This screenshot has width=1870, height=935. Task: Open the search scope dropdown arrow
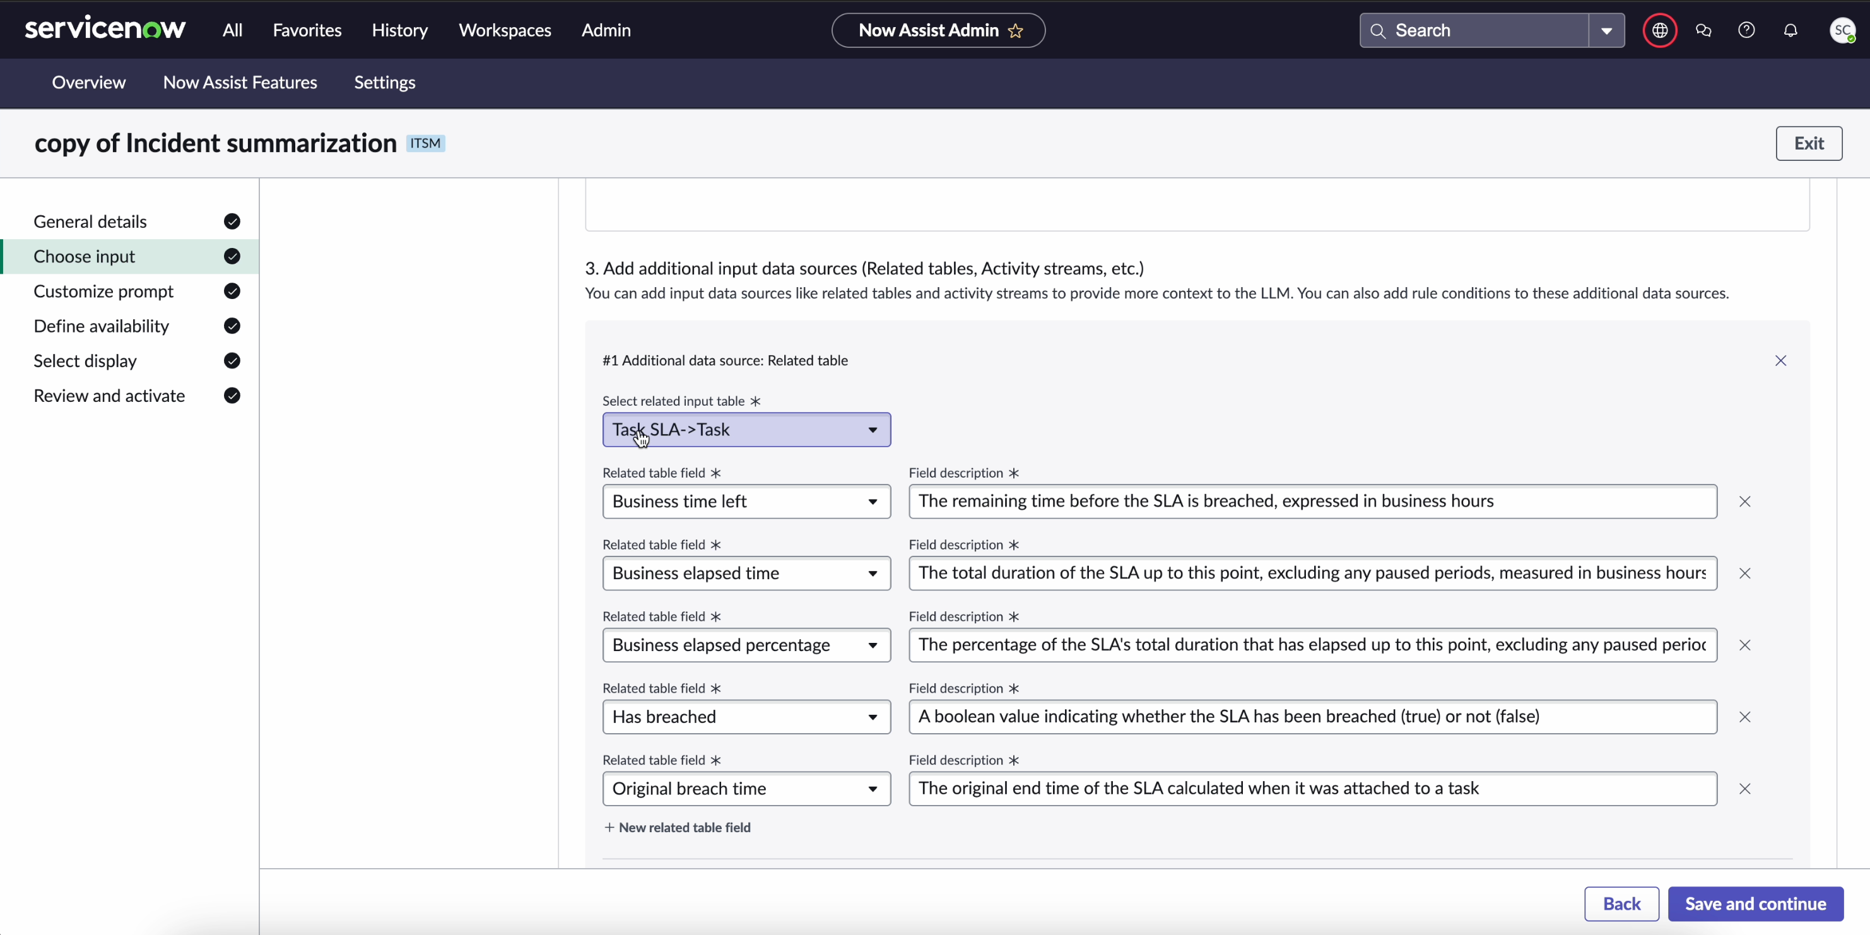1606,30
